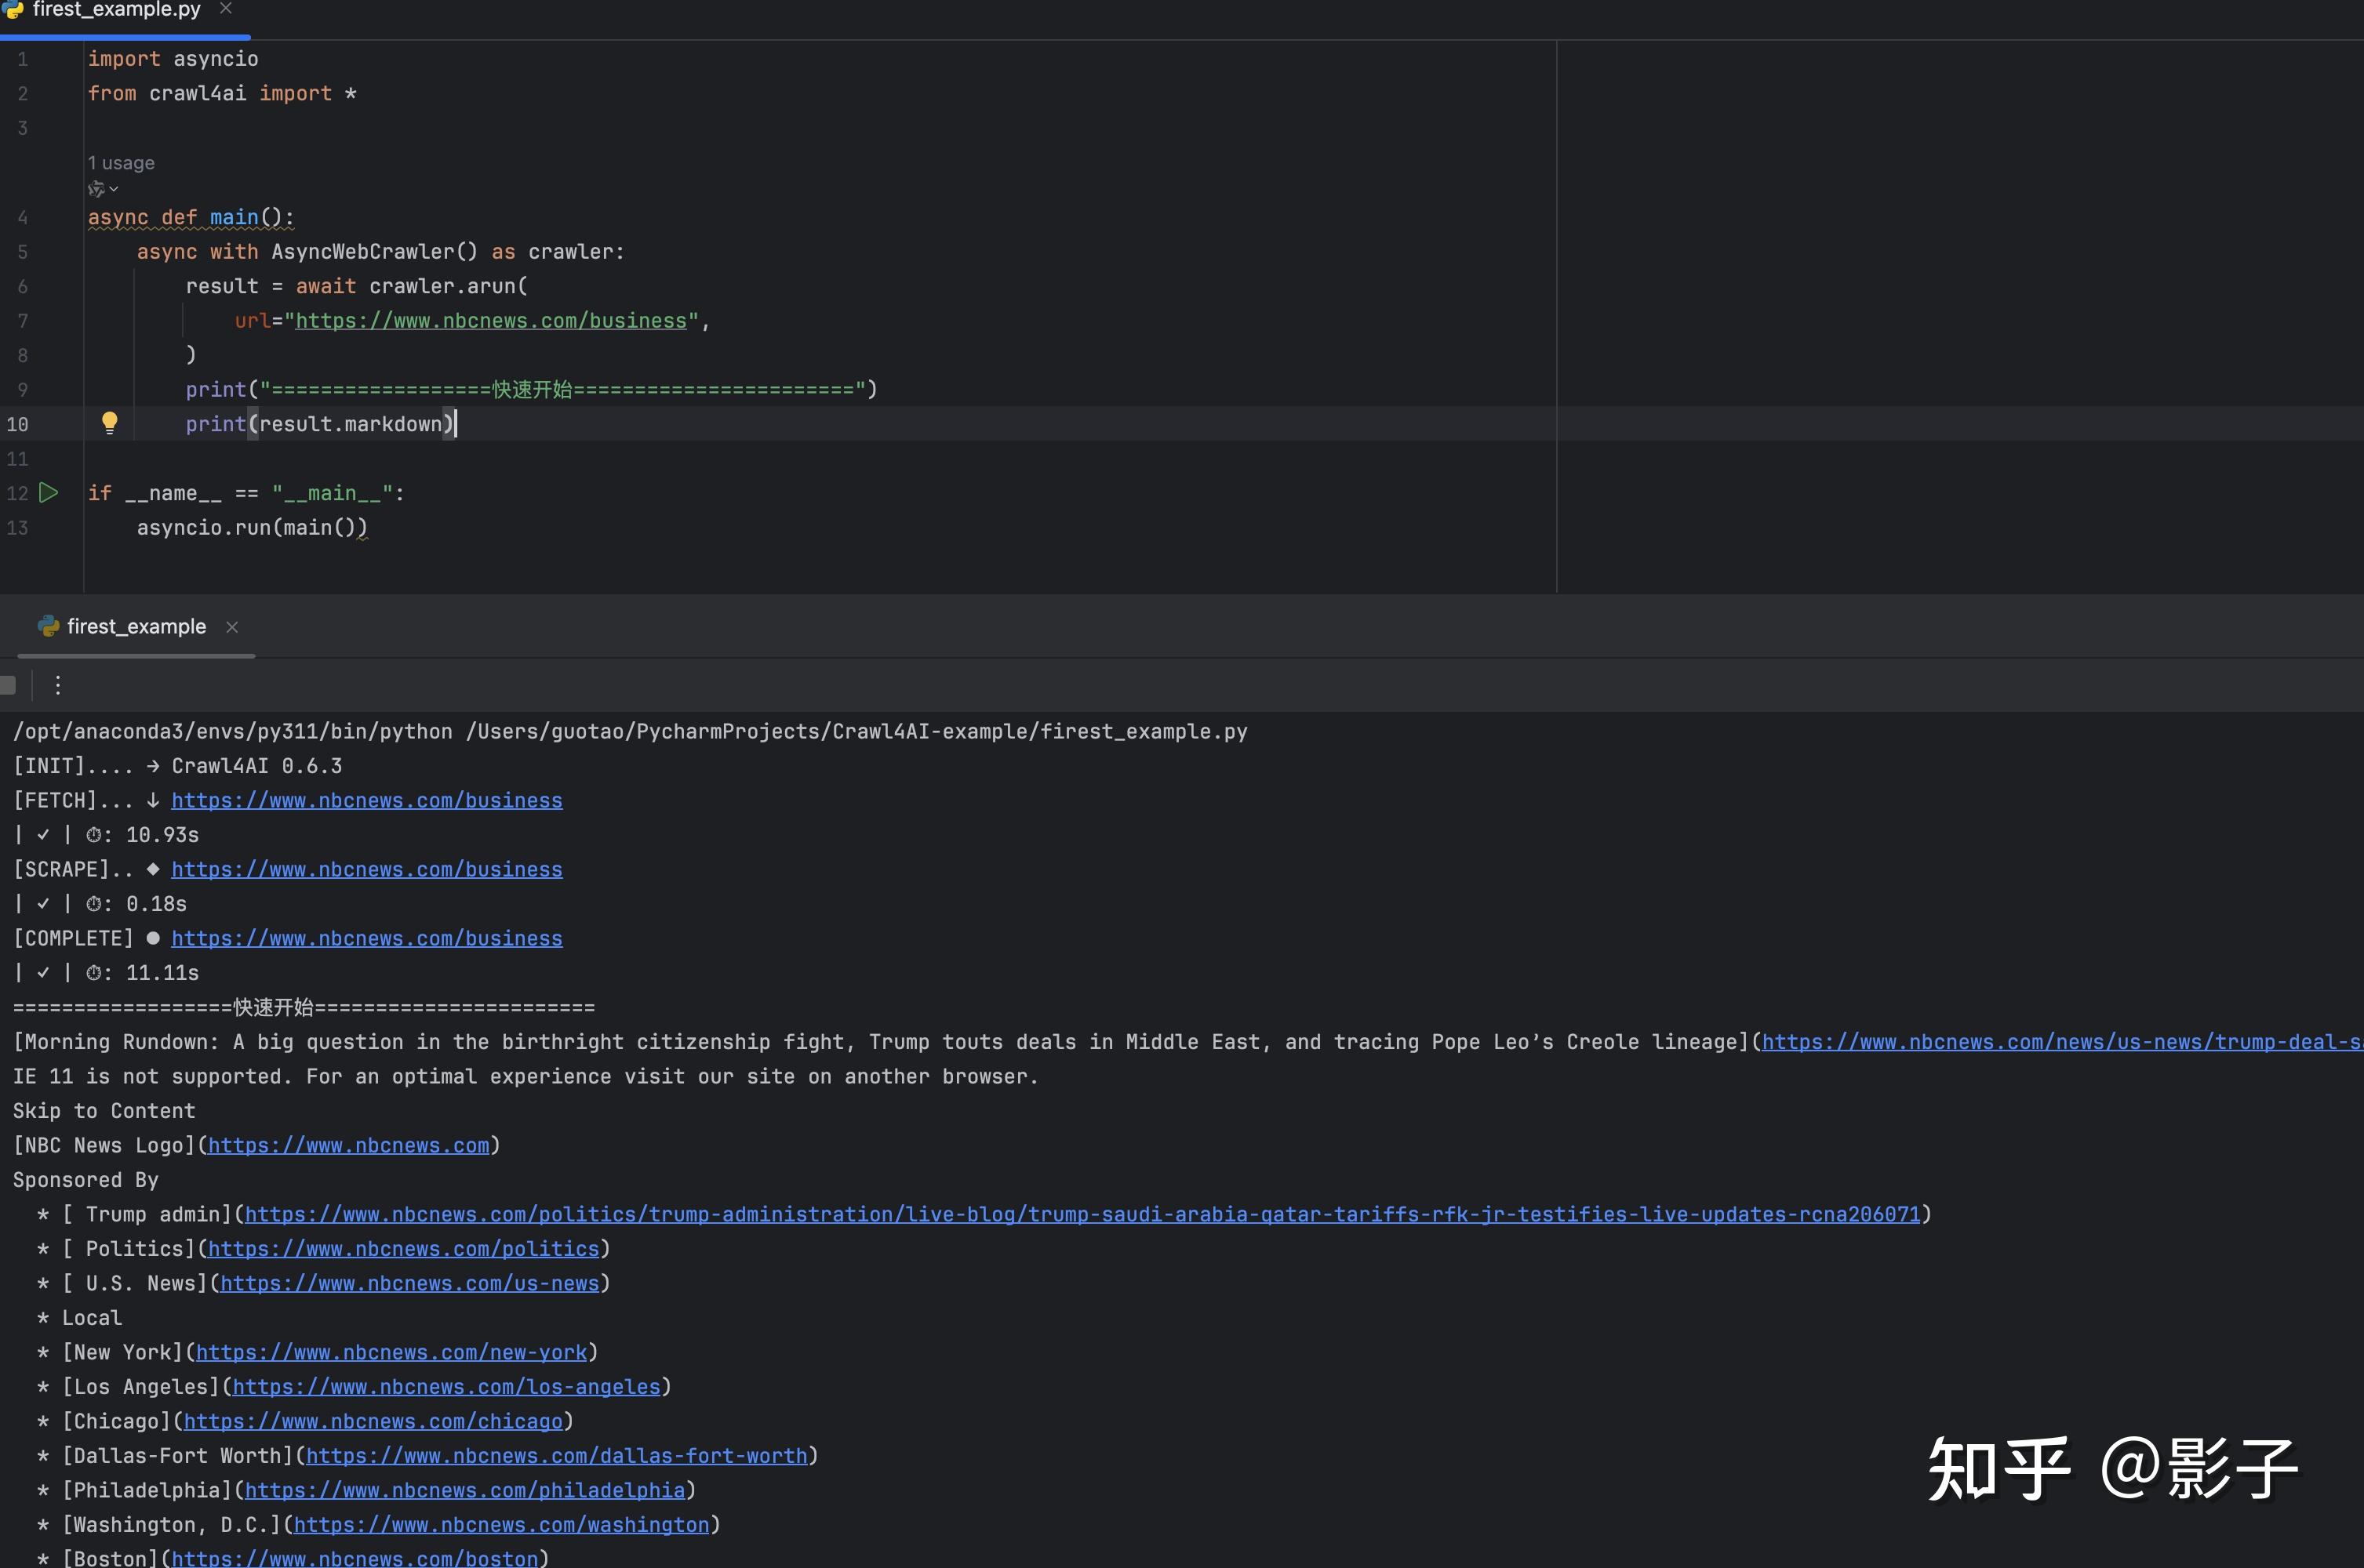
Task: Close the firest_example run tab
Action: (232, 627)
